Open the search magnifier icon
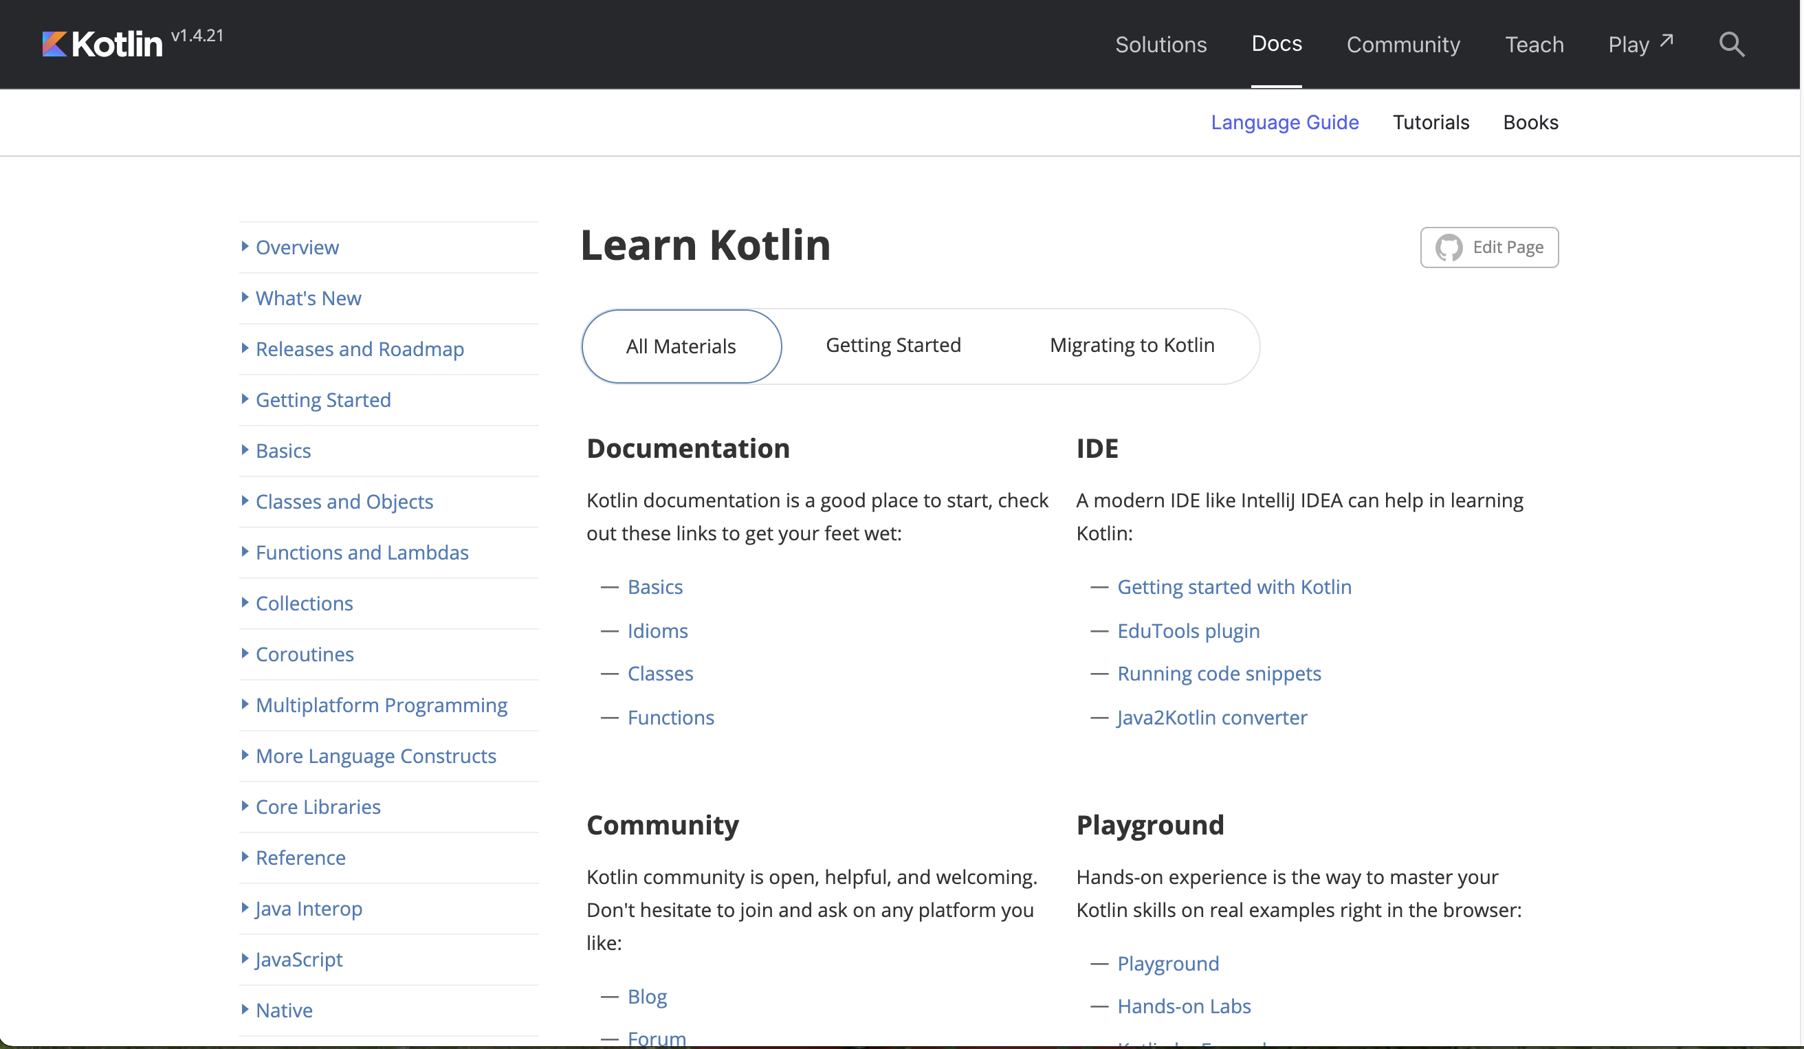1804x1049 pixels. tap(1731, 45)
